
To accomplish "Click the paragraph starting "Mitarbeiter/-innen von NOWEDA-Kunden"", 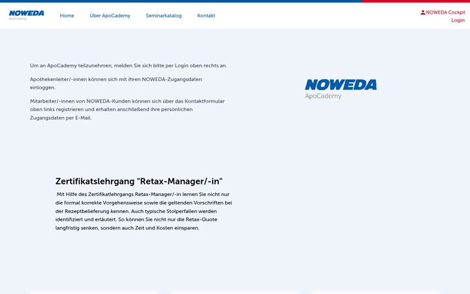I will coord(127,110).
